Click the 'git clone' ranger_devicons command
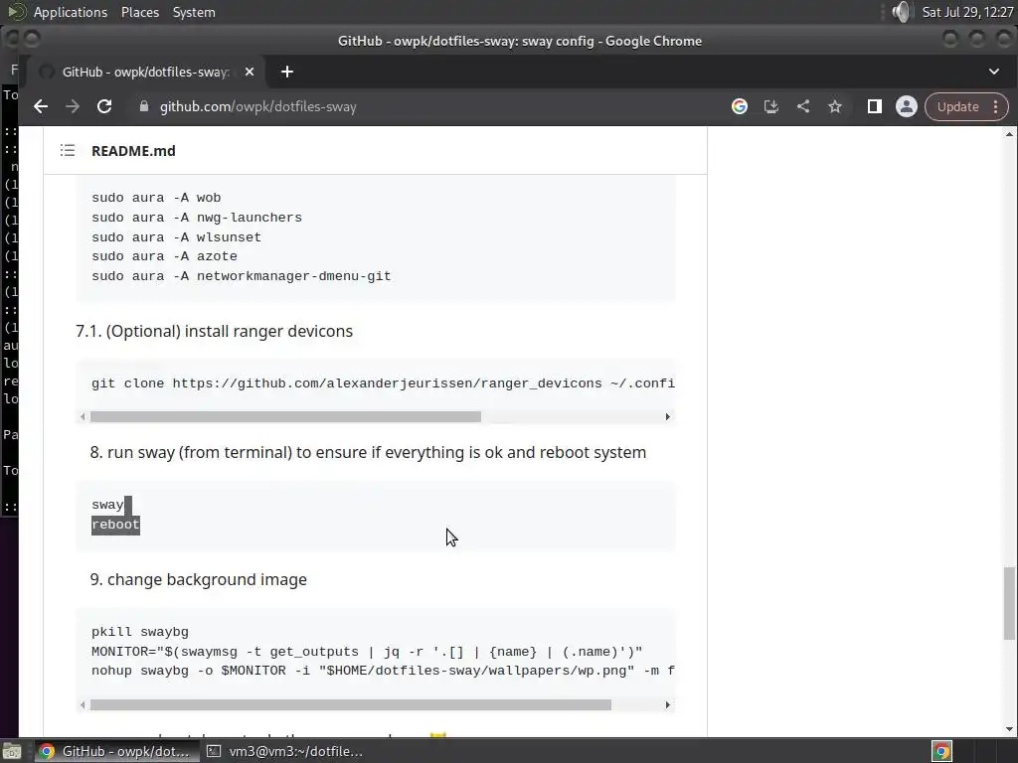Screen dimensions: 1018x763 point(383,383)
